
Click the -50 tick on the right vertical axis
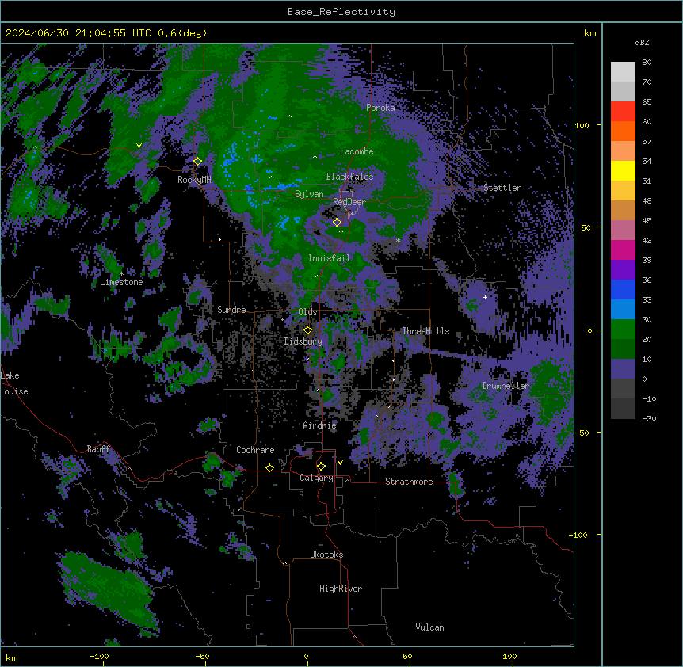[x=582, y=433]
